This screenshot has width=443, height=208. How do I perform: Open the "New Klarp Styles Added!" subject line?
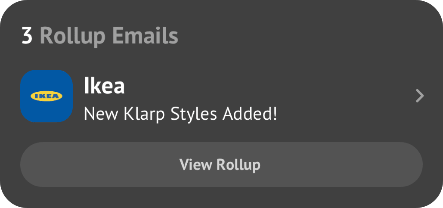[180, 114]
